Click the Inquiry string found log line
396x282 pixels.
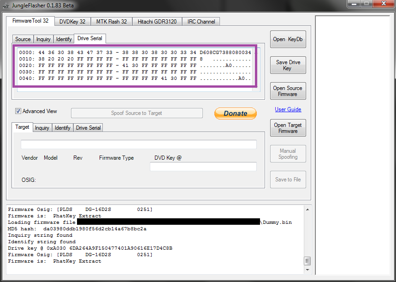(40, 235)
